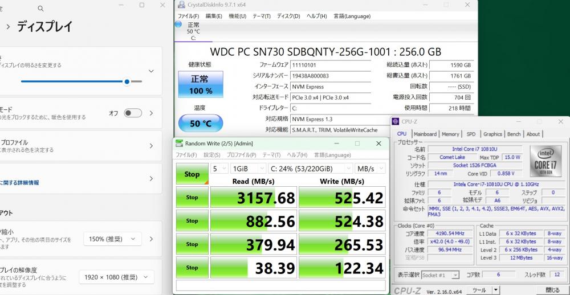Adjust the display brightness slider
This screenshot has height=295, width=570.
tap(82, 81)
